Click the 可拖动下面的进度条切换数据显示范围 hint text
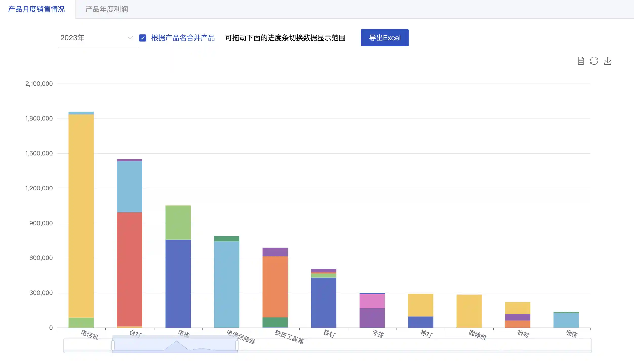634x361 pixels. (285, 38)
